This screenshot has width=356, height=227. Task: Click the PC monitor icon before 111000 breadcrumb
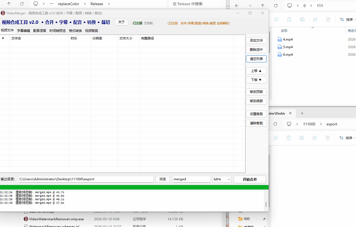point(289,124)
